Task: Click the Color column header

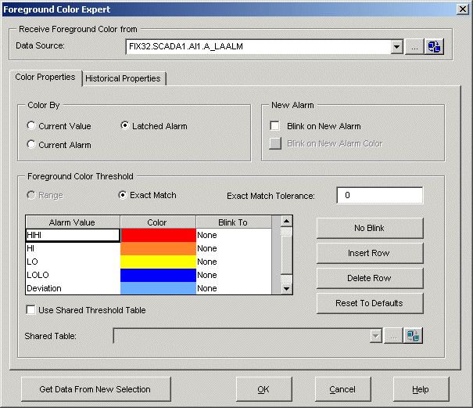Action: pos(158,222)
